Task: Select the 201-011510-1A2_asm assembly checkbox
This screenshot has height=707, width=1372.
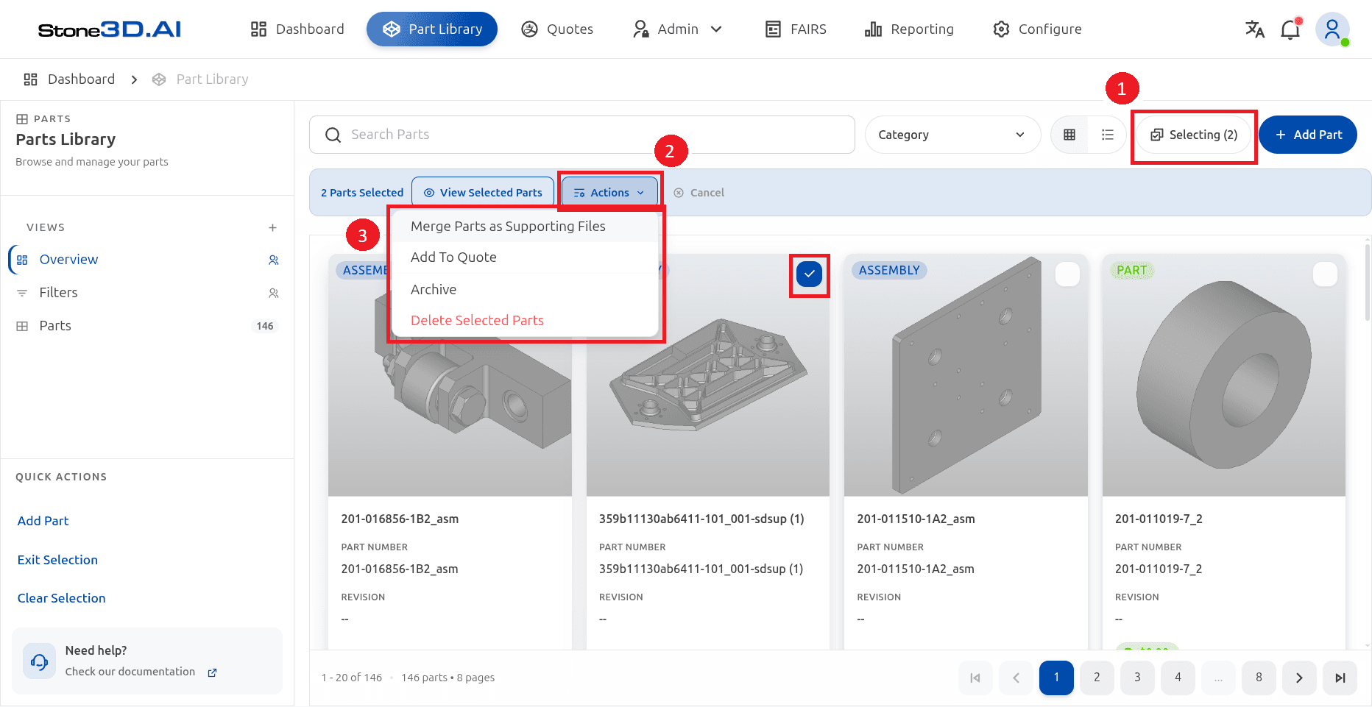Action: pos(1067,274)
